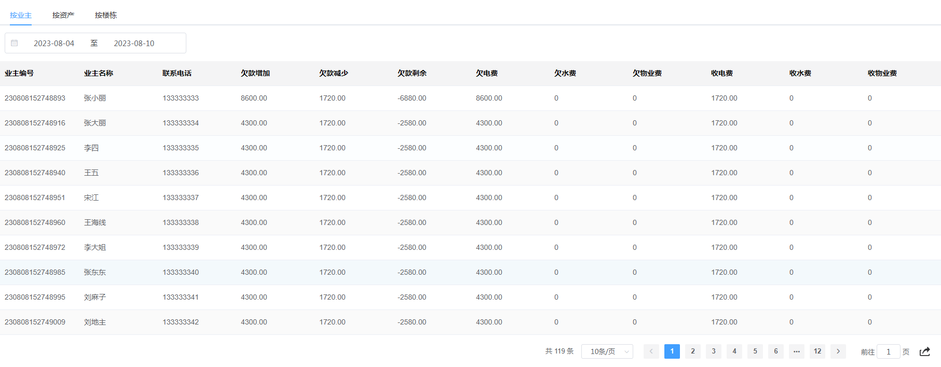Go to page 2
The image size is (941, 367).
[x=692, y=351]
